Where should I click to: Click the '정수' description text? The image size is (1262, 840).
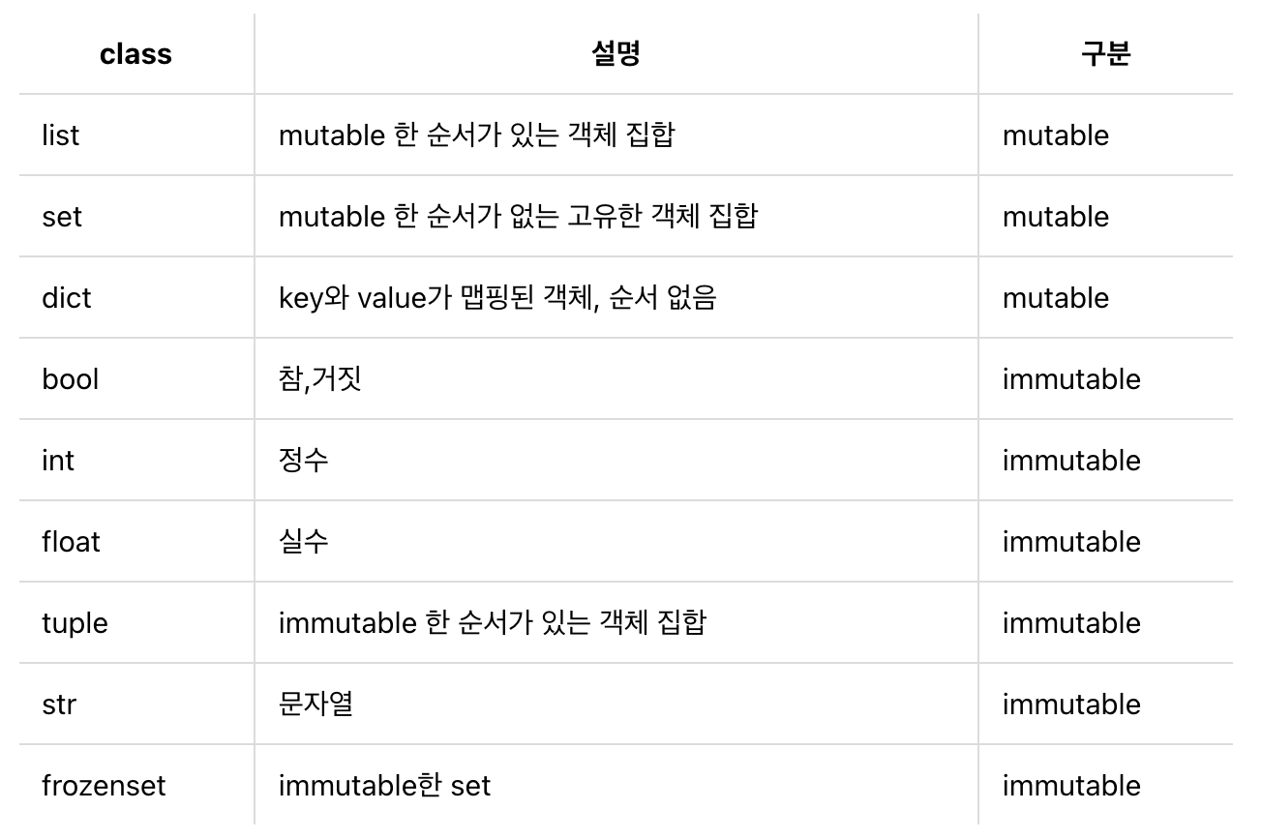(304, 461)
